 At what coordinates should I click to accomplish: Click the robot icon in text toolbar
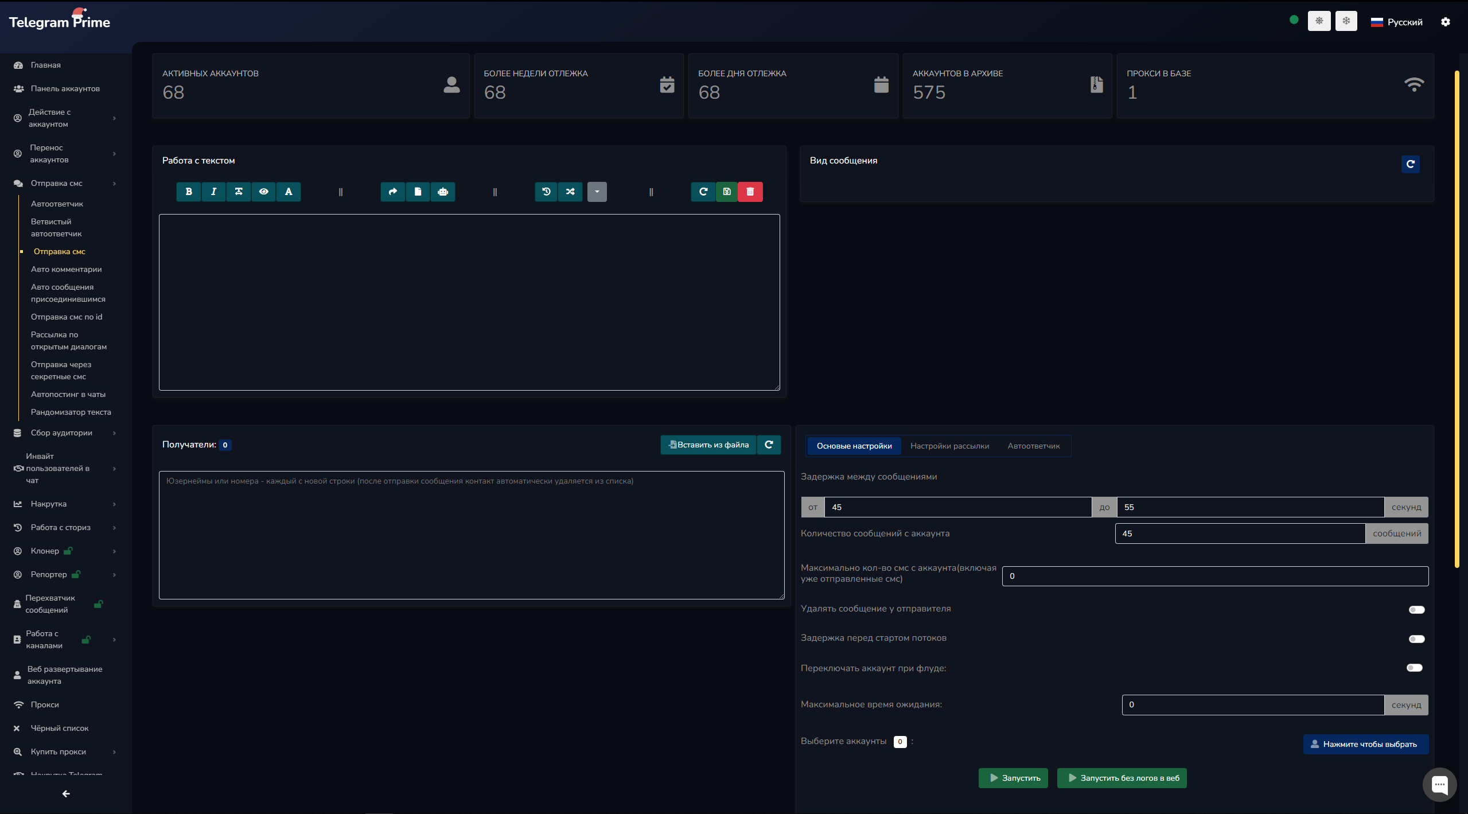443,192
